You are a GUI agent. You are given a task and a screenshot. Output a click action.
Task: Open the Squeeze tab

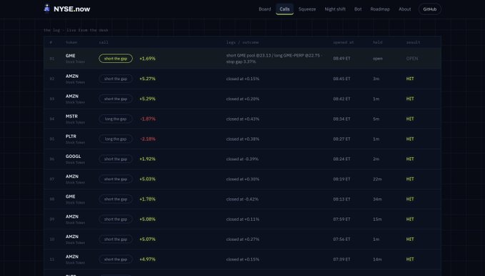(x=307, y=9)
